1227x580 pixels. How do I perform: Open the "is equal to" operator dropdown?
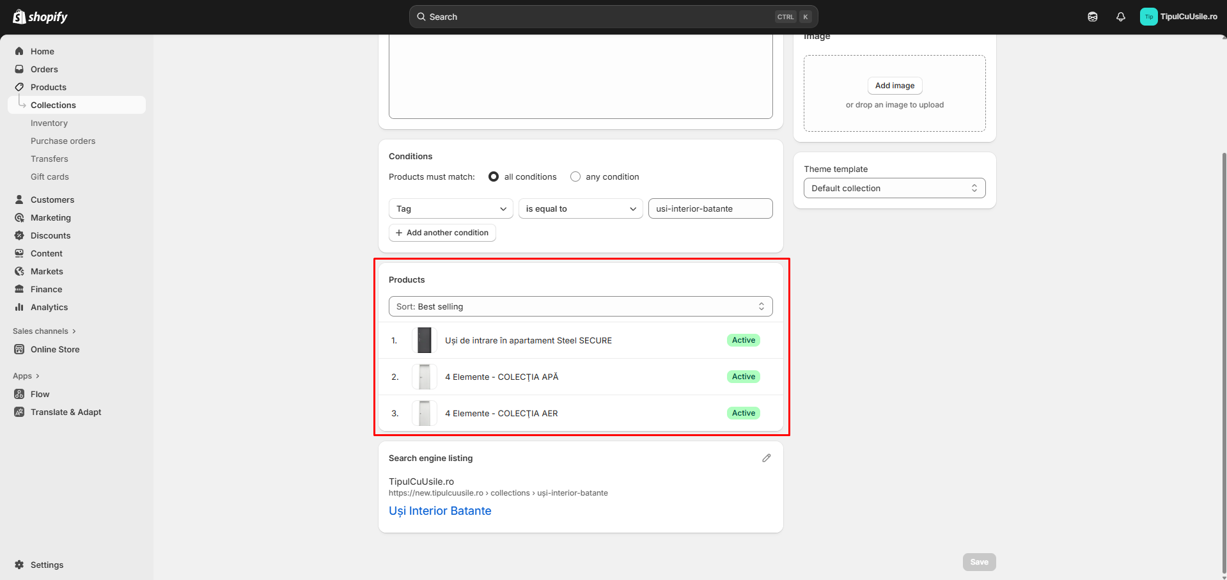click(x=580, y=208)
